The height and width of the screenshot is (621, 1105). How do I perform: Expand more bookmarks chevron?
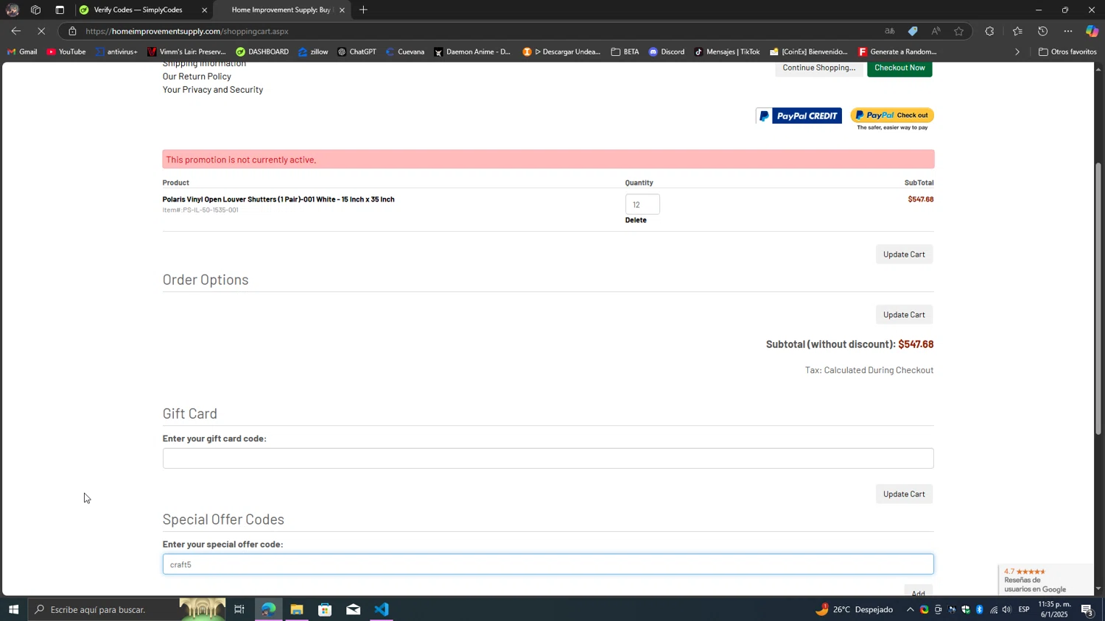click(1017, 52)
